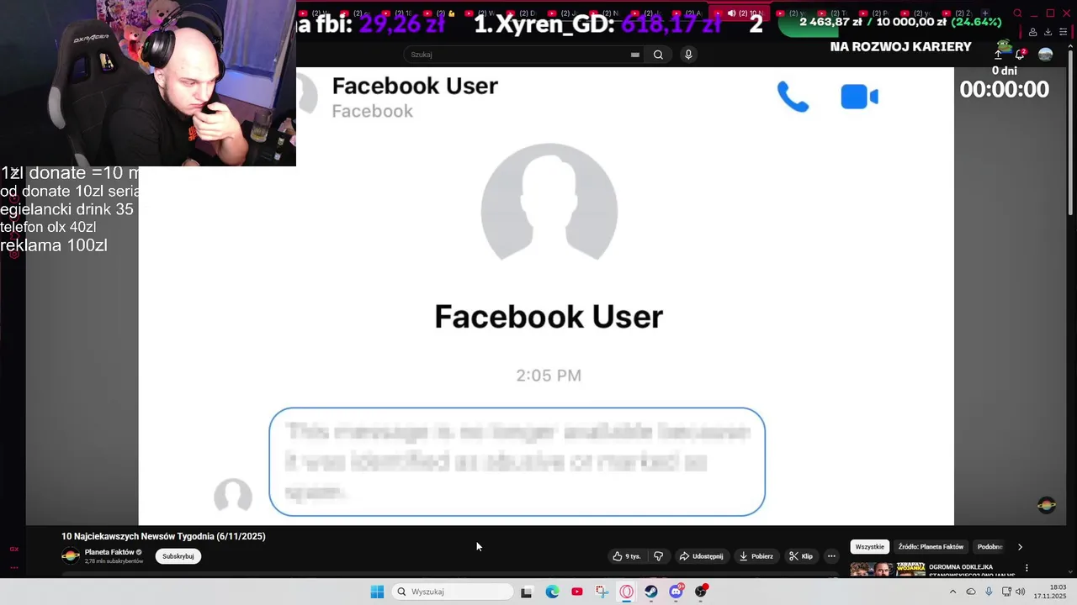Click the Udostępnij share button
The height and width of the screenshot is (605, 1077).
pos(701,556)
